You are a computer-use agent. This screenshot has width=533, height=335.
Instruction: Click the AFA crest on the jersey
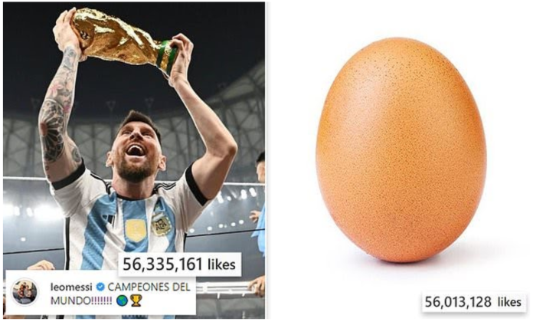[161, 225]
